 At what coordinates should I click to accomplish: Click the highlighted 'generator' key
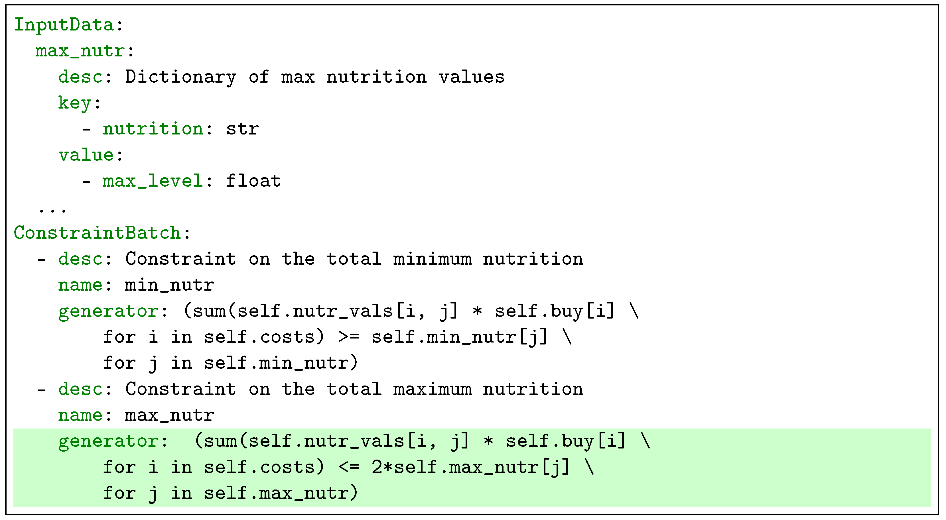tap(108, 441)
